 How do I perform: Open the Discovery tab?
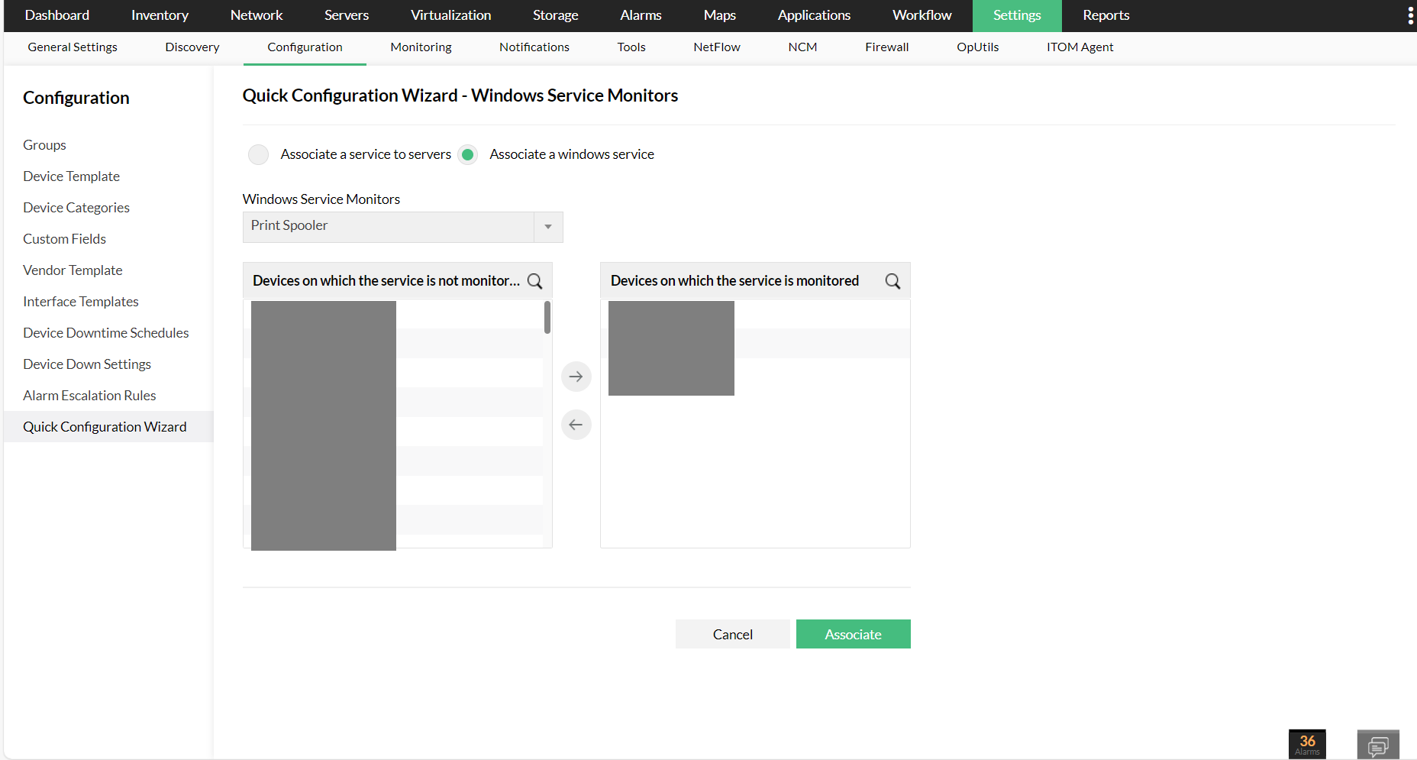coord(192,47)
